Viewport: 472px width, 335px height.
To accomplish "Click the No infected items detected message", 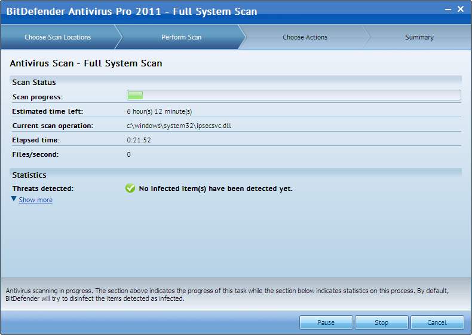I will point(215,188).
